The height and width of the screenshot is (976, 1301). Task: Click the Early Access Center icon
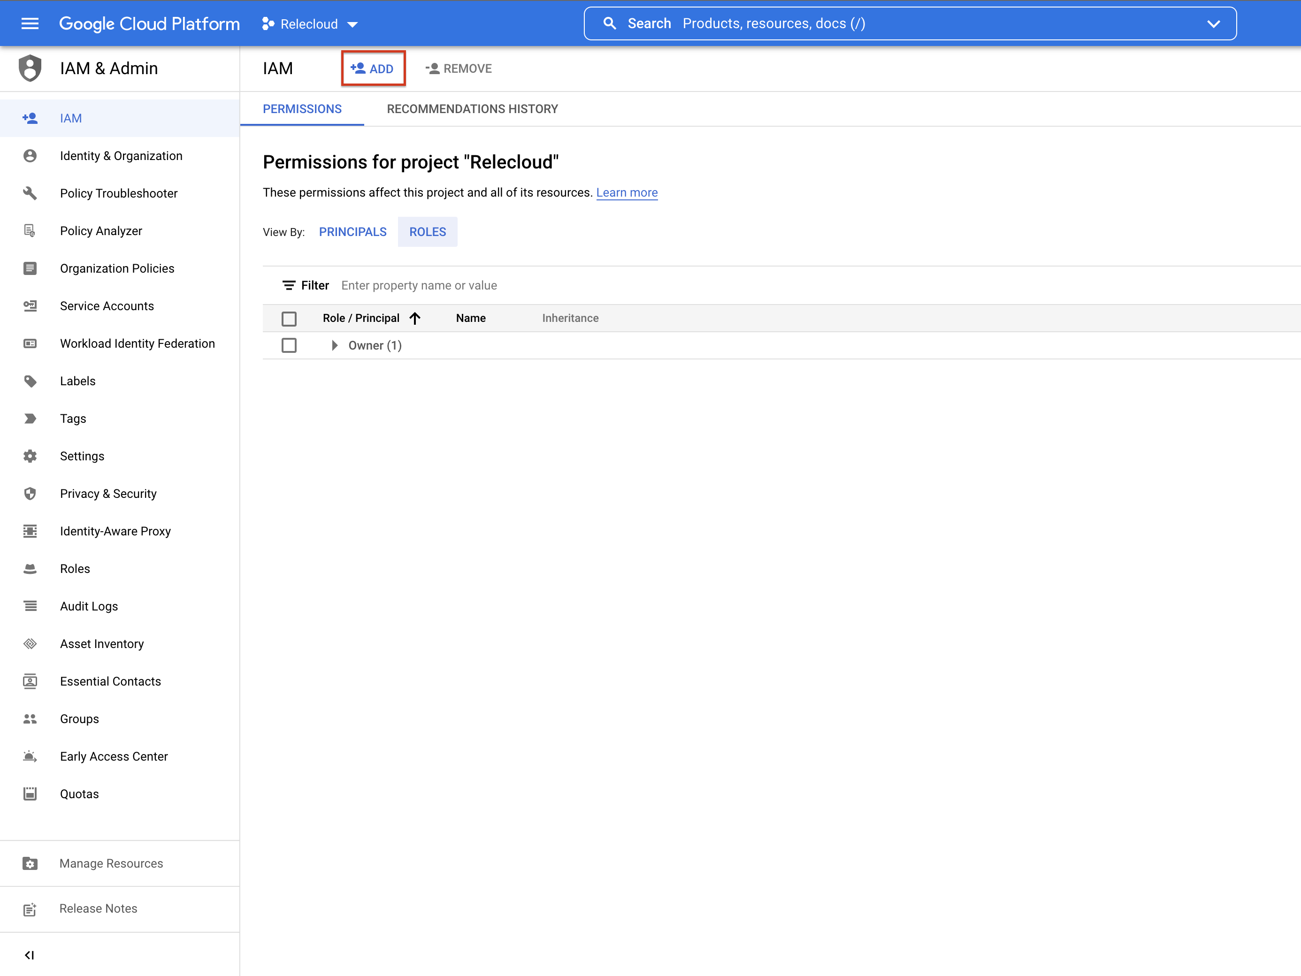[x=30, y=757]
